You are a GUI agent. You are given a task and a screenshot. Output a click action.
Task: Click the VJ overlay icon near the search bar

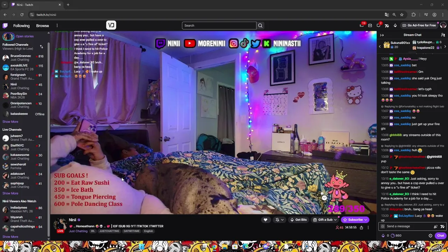pos(111,25)
